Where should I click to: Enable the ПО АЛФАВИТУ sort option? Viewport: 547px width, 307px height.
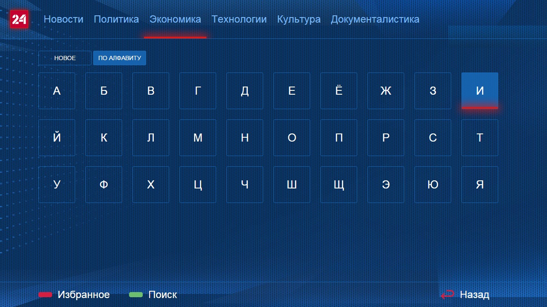click(x=120, y=58)
